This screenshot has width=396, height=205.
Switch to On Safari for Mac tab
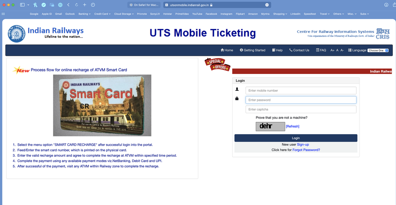(144, 5)
